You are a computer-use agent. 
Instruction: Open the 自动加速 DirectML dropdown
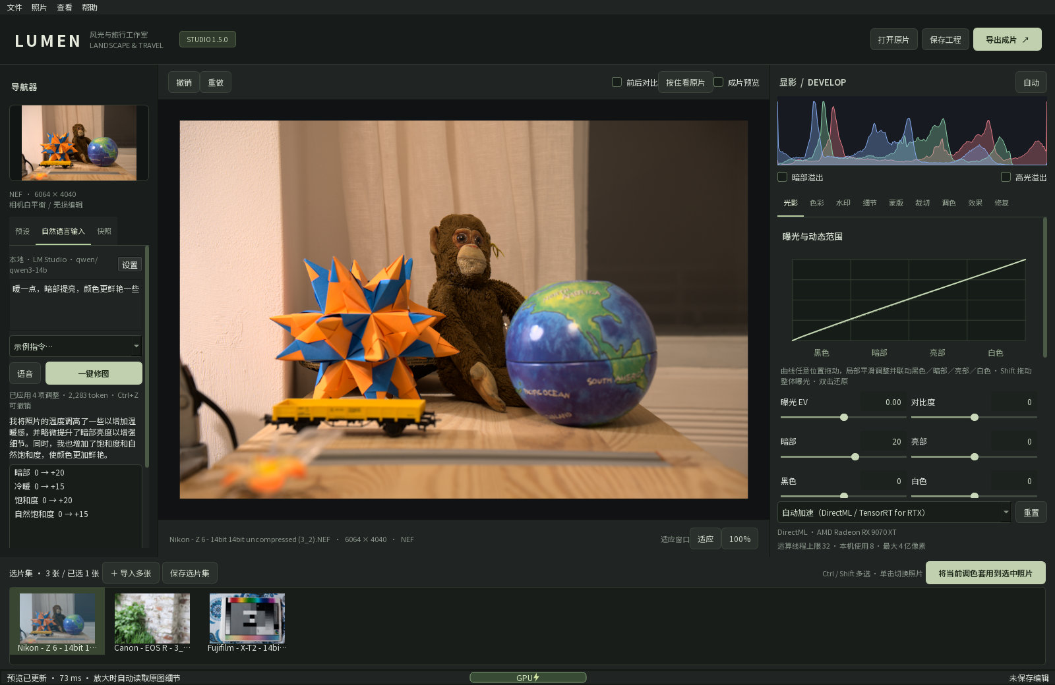(894, 512)
